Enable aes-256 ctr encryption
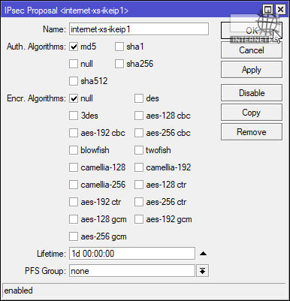This screenshot has width=290, height=301. pos(139,202)
